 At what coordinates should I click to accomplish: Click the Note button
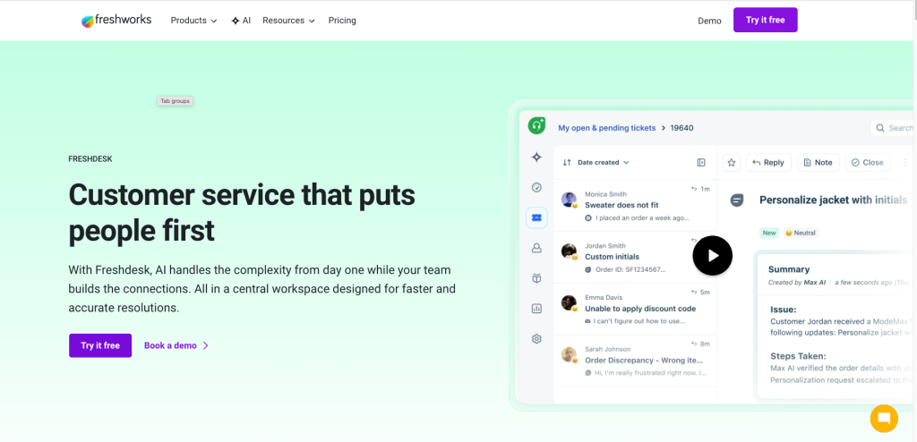(x=818, y=163)
